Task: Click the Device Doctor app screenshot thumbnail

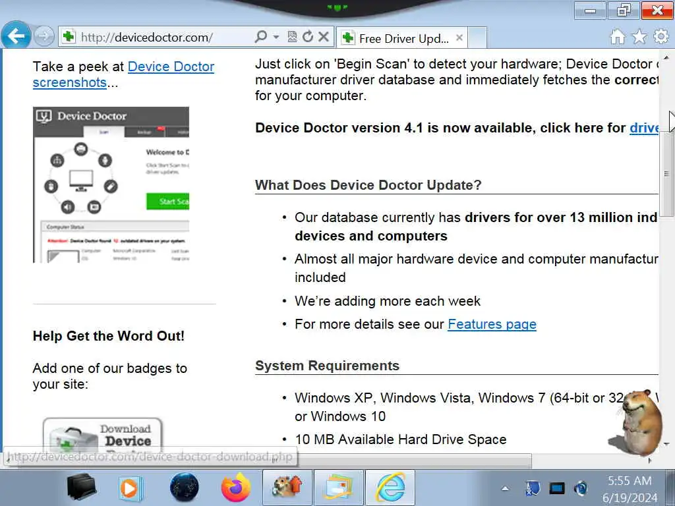Action: 111,184
